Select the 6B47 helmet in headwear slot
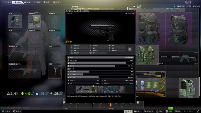Image resolution: width=201 pixels, height=113 pixels. [35, 21]
